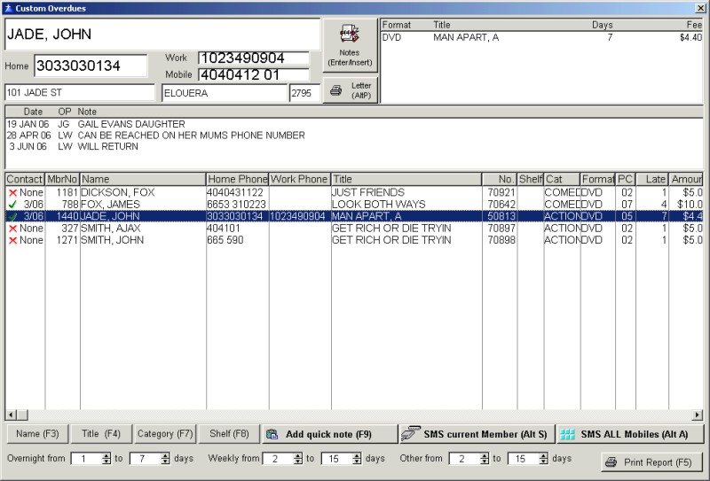Screen dimensions: 710x481
Task: Click the horizontal scrollbar right arrow
Action: [698, 415]
